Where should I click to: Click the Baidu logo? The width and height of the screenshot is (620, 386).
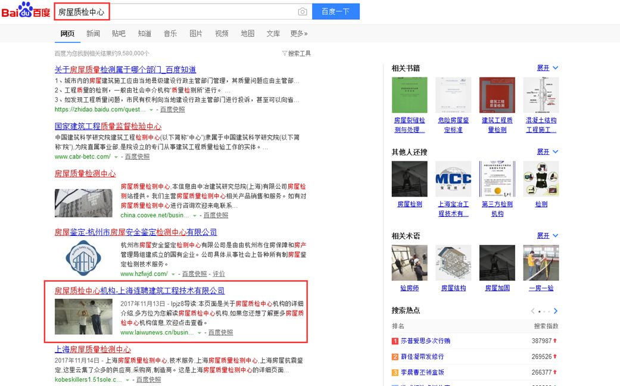coord(26,10)
